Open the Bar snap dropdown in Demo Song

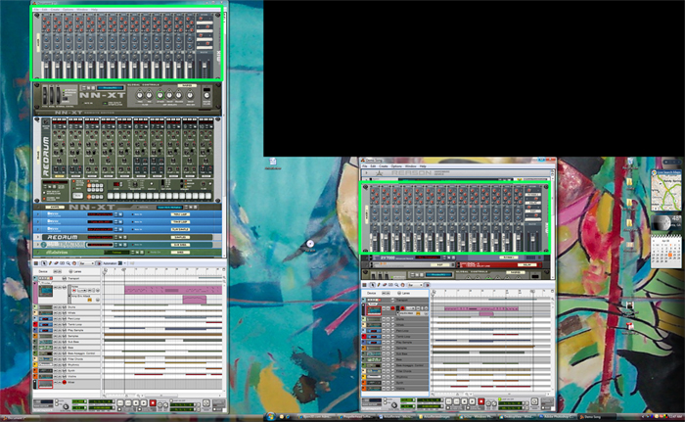click(416, 285)
